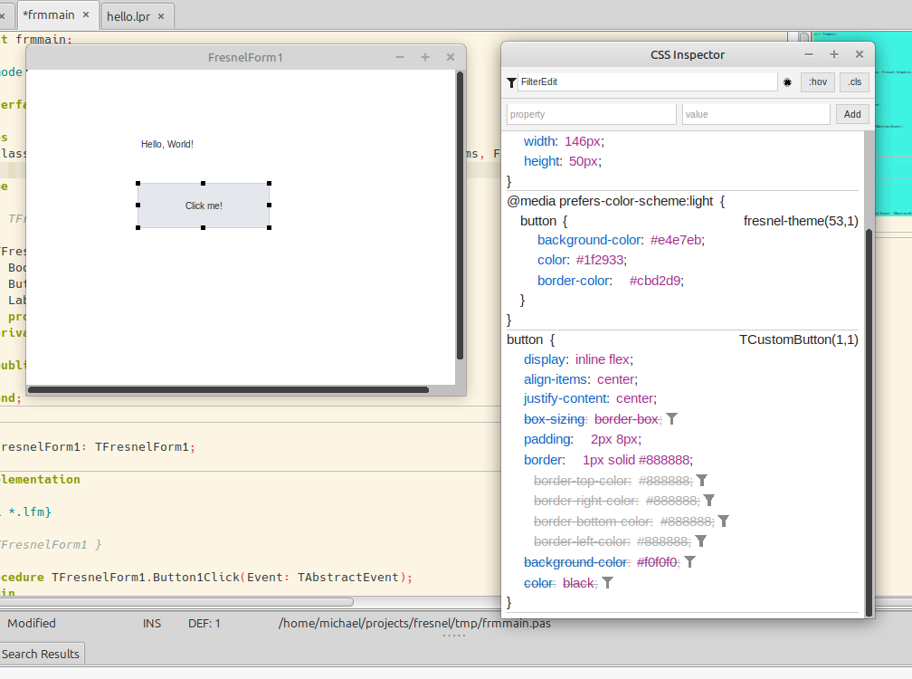Click the property name input field

pyautogui.click(x=592, y=114)
